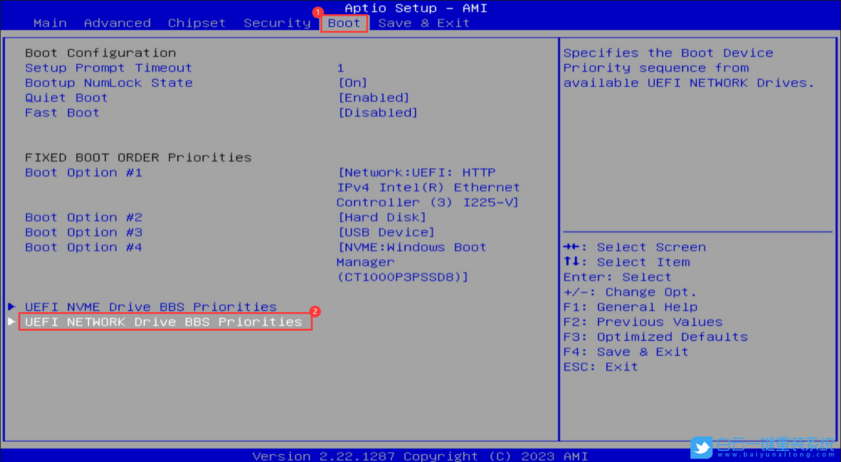Enable the Fast Boot option
The width and height of the screenshot is (841, 462).
click(x=378, y=112)
